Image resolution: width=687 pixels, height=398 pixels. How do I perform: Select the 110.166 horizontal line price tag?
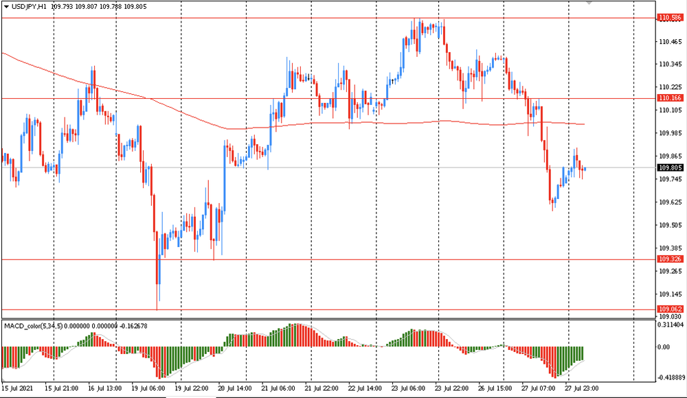[671, 98]
